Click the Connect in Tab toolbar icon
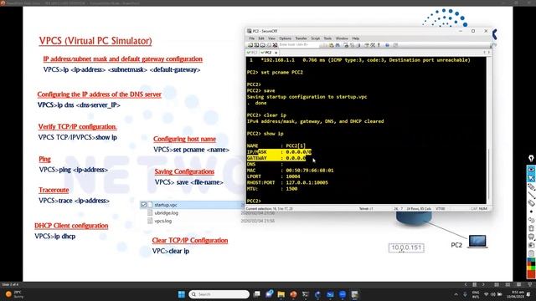The image size is (536, 301). [x=262, y=45]
